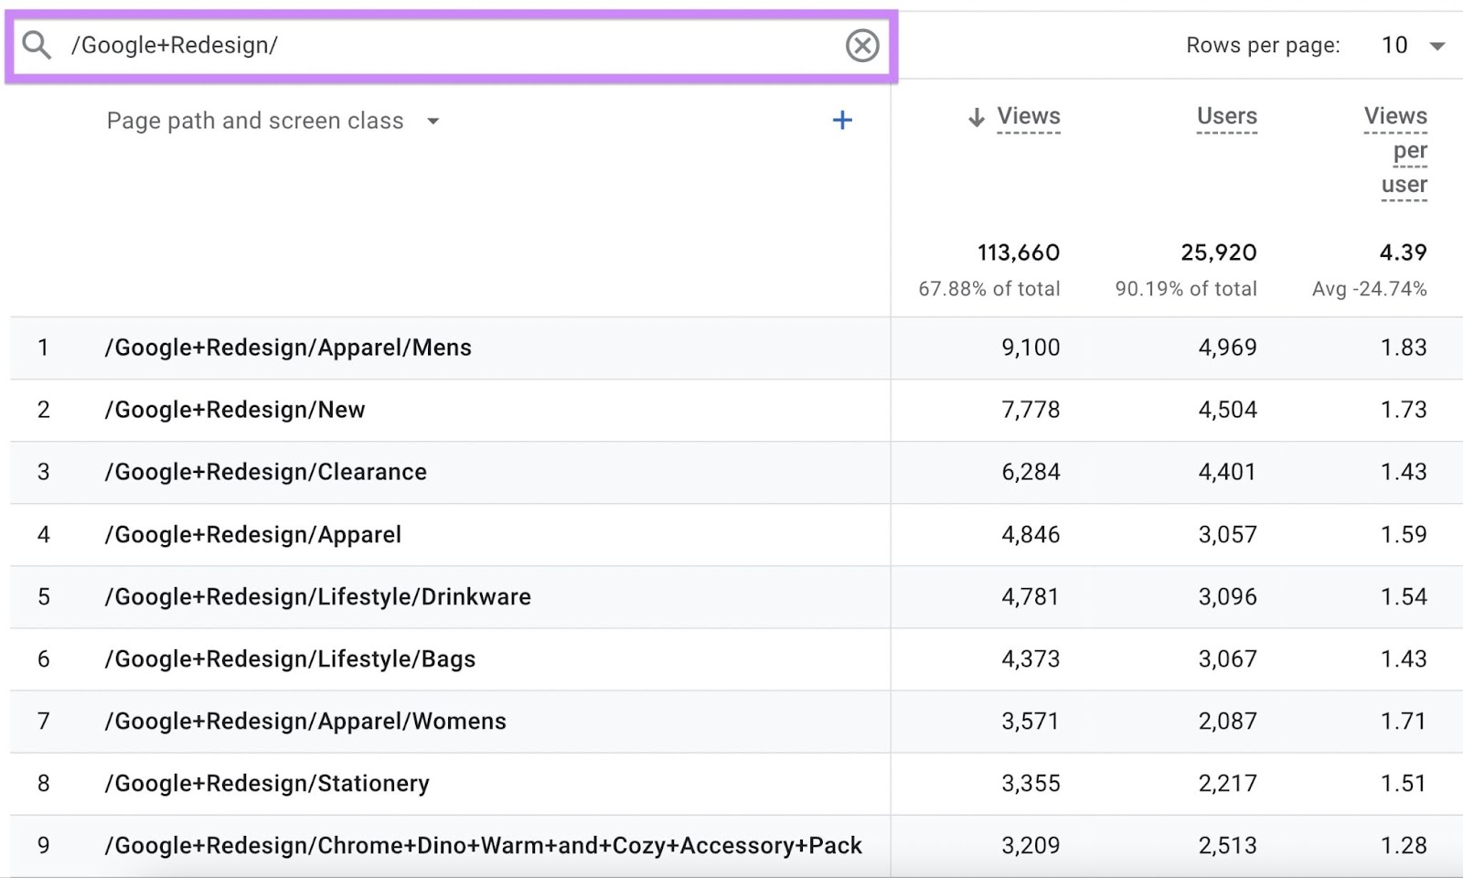Screen dimensions: 1463x878
Task: Select the /Google+Redesign/Stationery row
Action: (x=268, y=783)
